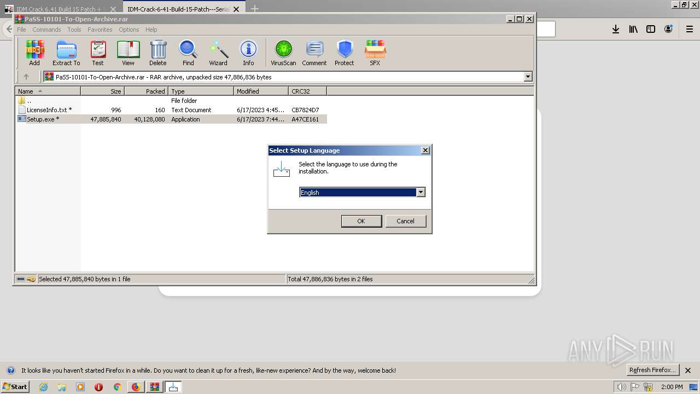Viewport: 700px width, 394px height.
Task: Click the Protect shield icon
Action: pyautogui.click(x=345, y=53)
